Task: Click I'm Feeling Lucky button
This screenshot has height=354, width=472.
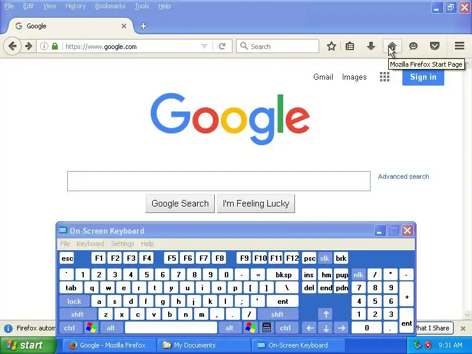Action: coord(256,204)
